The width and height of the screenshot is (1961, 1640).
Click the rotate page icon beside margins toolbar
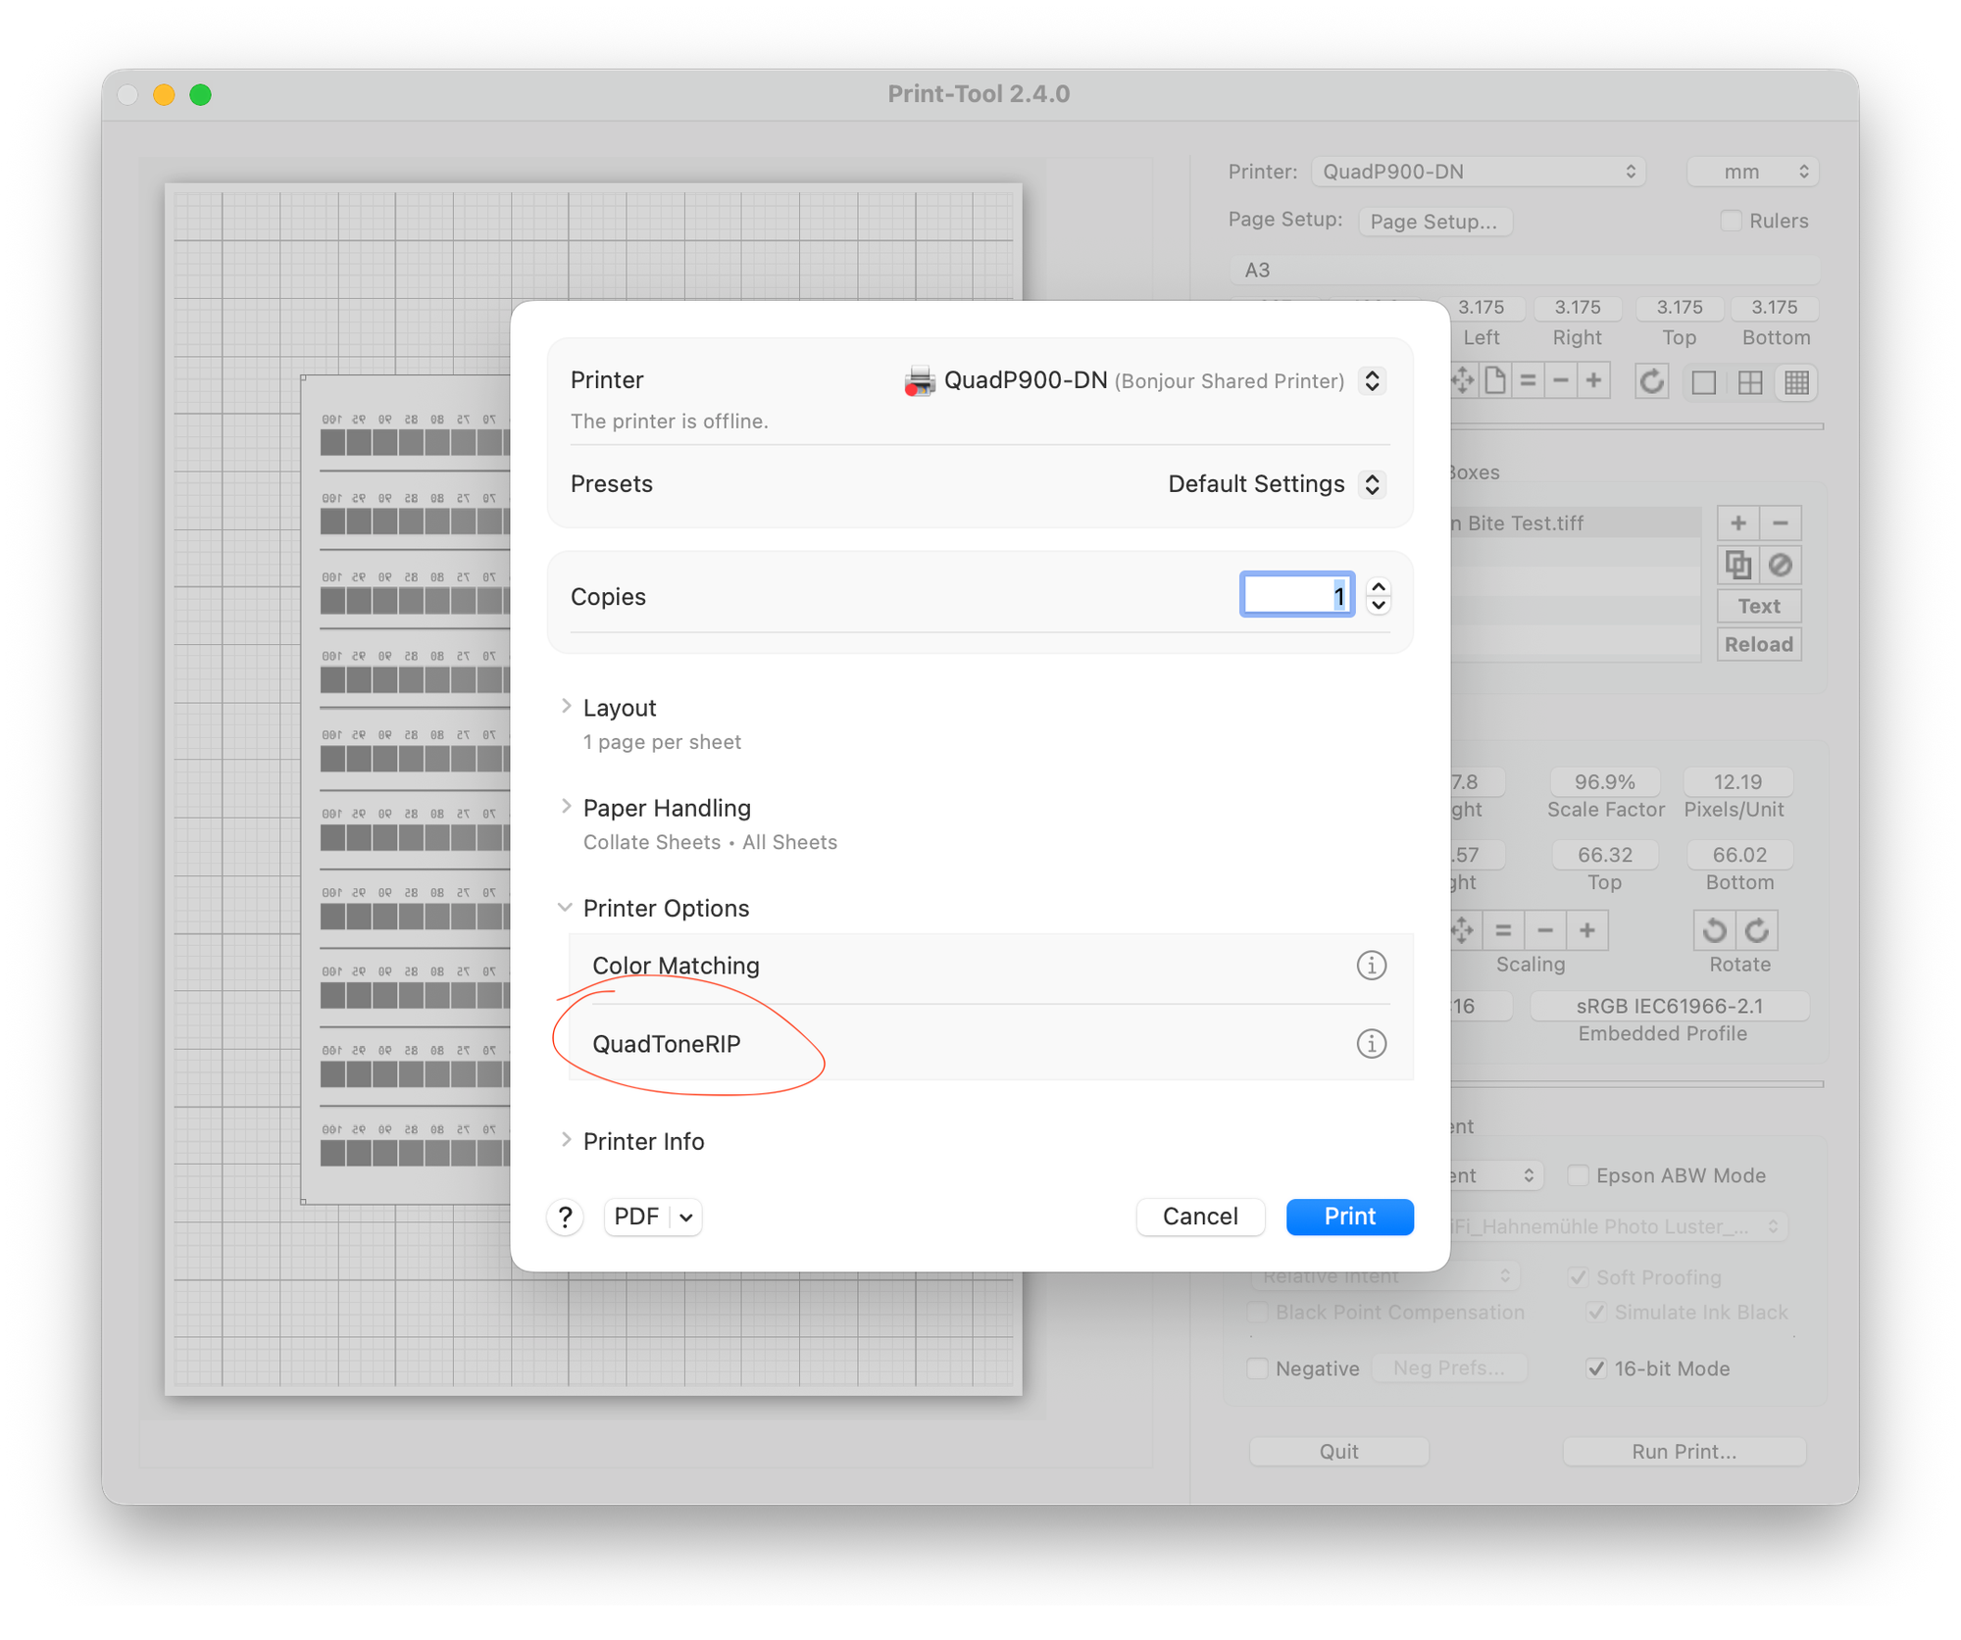point(1652,381)
